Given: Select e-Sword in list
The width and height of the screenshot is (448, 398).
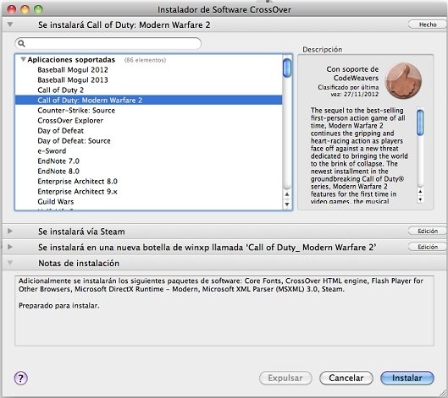Looking at the screenshot, I should coord(52,150).
